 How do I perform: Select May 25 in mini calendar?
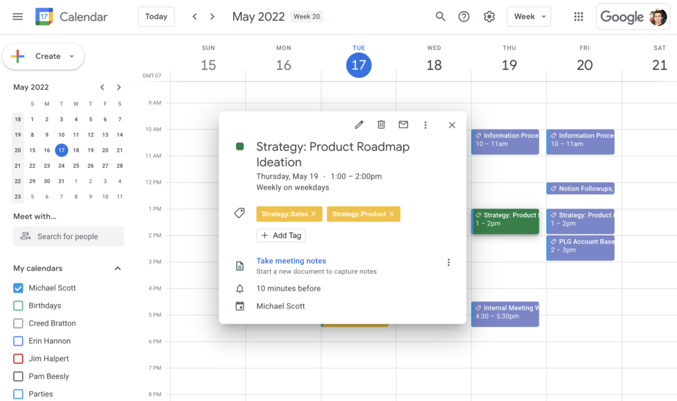click(76, 166)
